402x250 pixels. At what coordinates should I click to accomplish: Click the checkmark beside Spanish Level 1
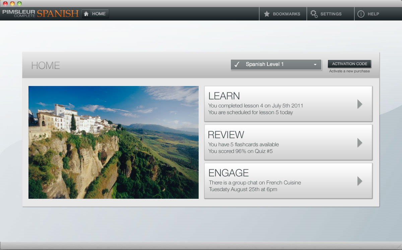coord(237,65)
